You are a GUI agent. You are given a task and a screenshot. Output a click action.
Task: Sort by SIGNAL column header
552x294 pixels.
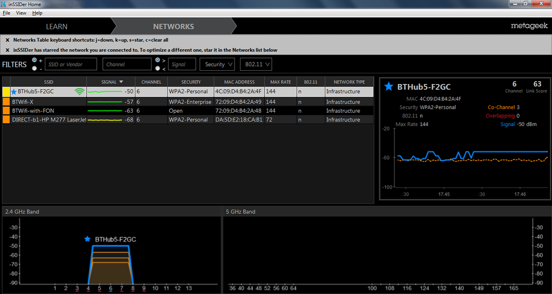pyautogui.click(x=111, y=82)
